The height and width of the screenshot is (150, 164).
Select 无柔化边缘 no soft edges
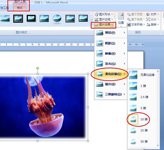[142, 75]
